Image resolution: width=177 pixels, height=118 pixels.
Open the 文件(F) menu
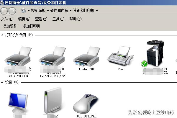7,19
